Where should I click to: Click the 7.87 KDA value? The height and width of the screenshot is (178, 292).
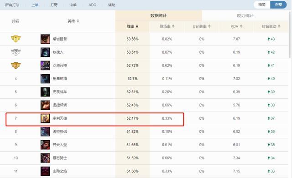(x=236, y=39)
